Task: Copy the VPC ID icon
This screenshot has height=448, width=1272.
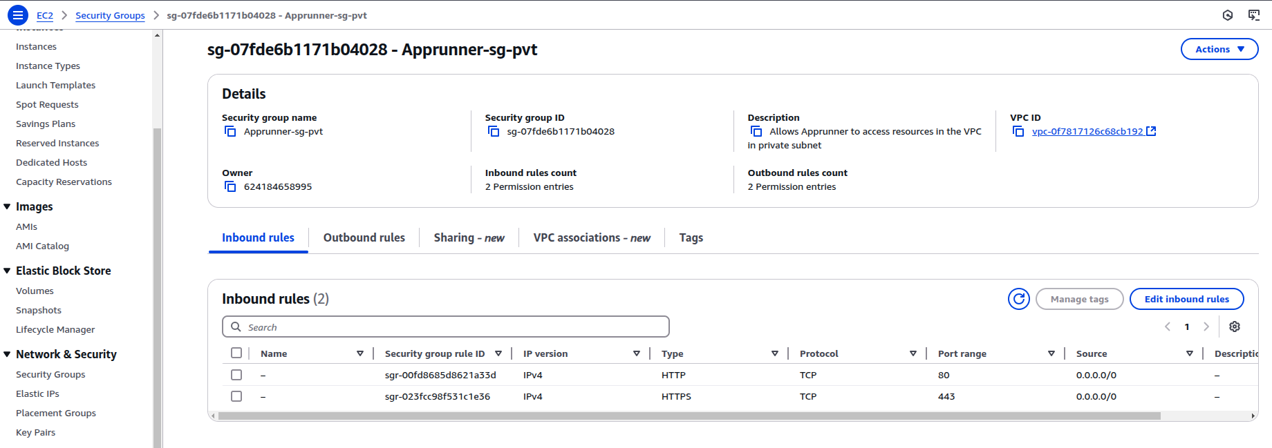Action: (x=1018, y=131)
